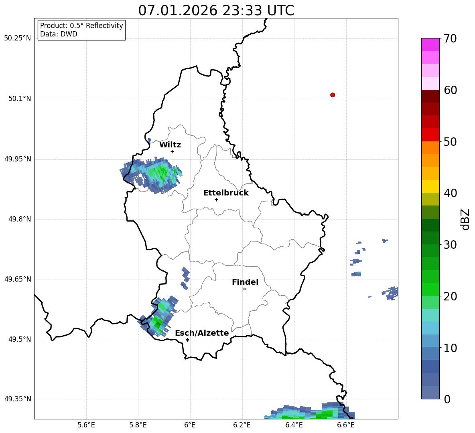Image resolution: width=475 pixels, height=433 pixels.
Task: Click the red radar site marker dot
Action: 332,95
